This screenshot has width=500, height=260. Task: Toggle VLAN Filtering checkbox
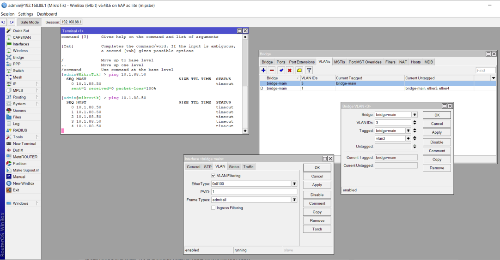tap(213, 176)
